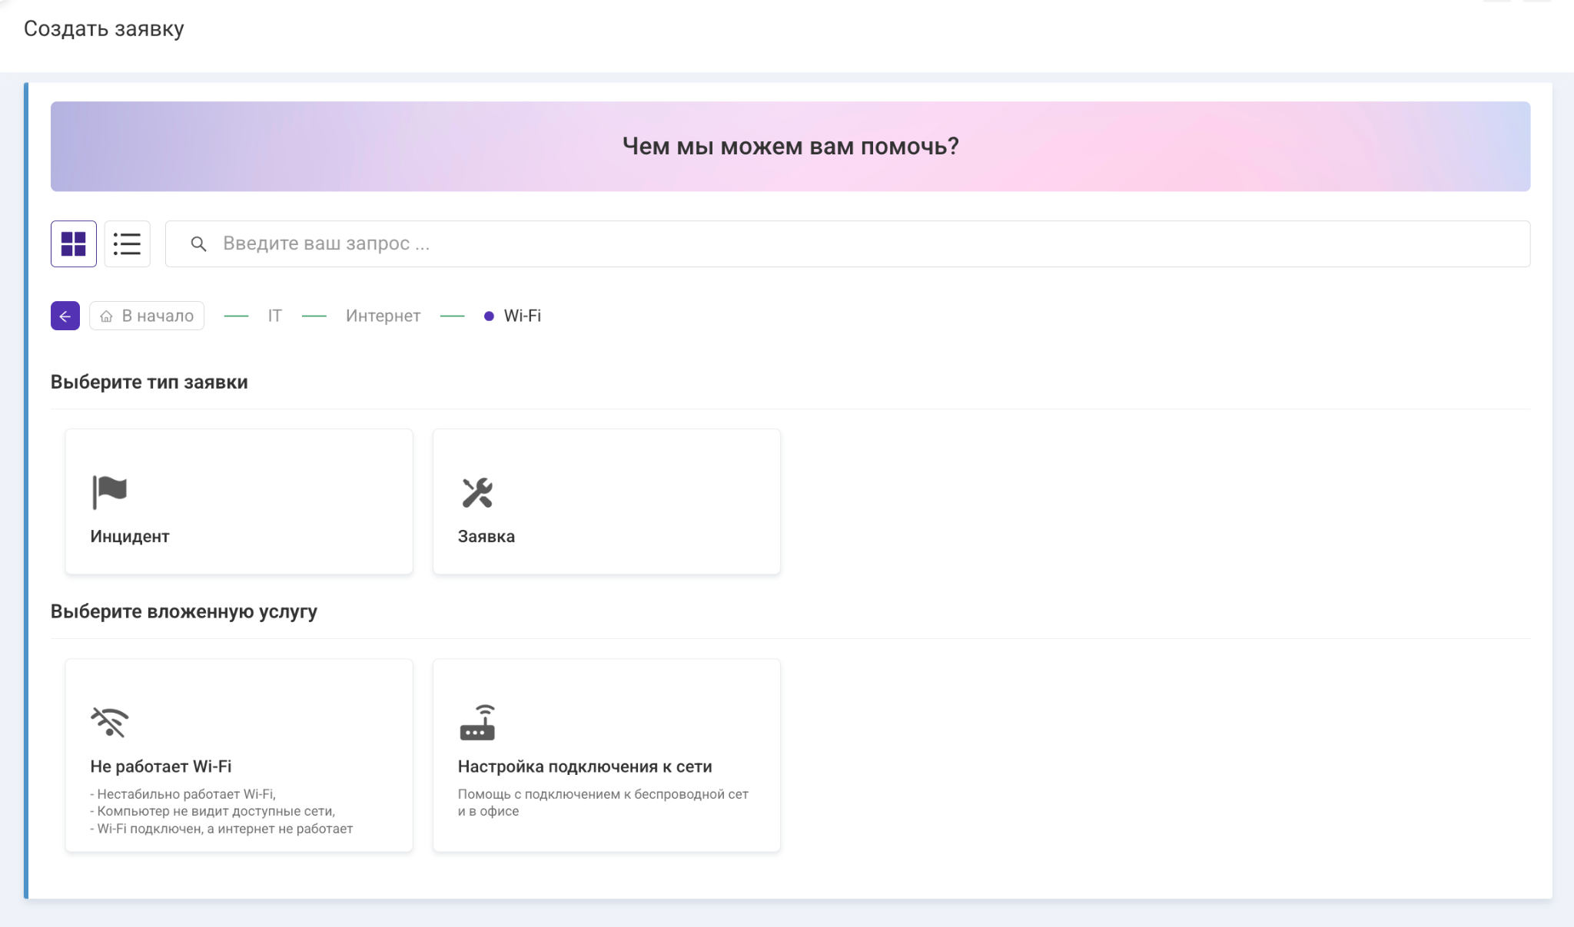Select the current Wi-Fi breadcrumb

(x=522, y=316)
